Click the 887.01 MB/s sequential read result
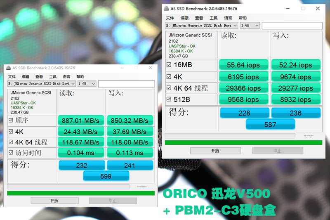The width and height of the screenshot is (330, 220). pyautogui.click(x=81, y=121)
